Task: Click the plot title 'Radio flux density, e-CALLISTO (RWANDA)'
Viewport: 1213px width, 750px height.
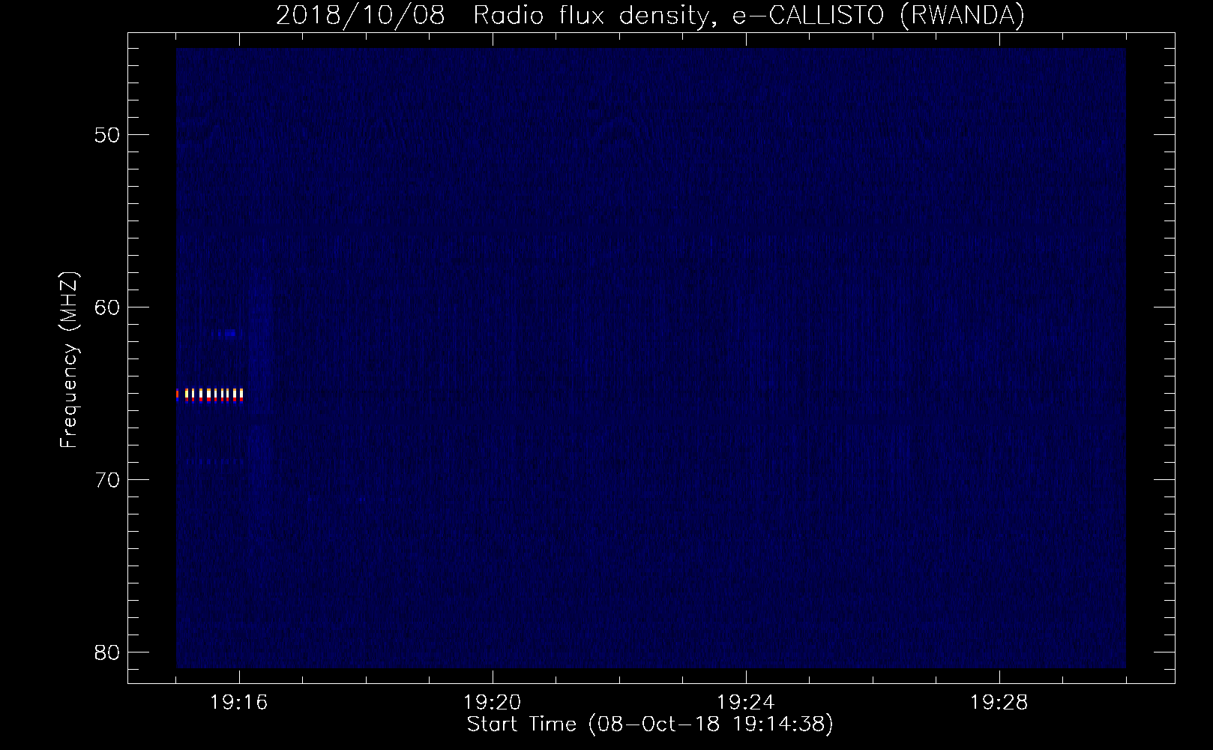Action: [x=749, y=15]
